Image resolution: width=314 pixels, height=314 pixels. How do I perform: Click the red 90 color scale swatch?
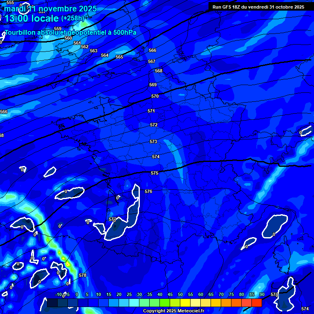[x=257, y=303]
